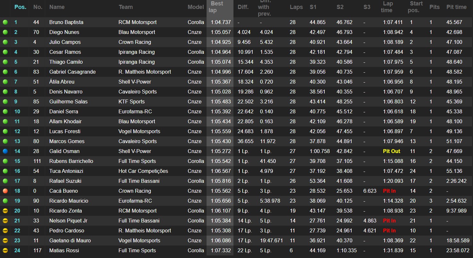
Task: Click yellow flag icon for Pedro Cardoso
Action: (x=5, y=231)
